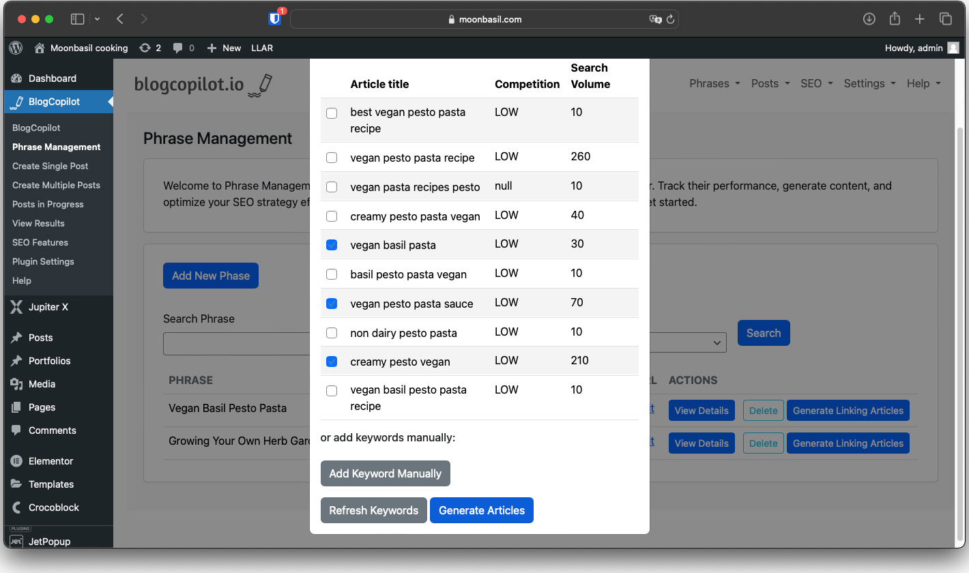
Task: Click the admin avatar icon
Action: (953, 48)
